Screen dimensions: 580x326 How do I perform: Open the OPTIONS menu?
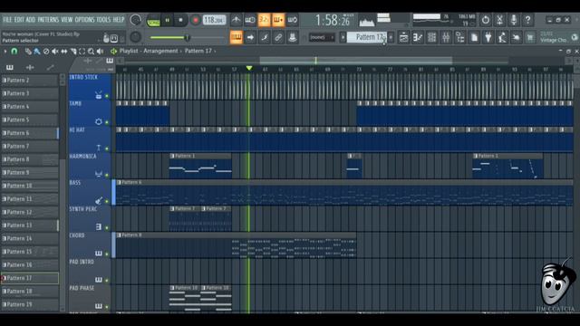coord(84,20)
